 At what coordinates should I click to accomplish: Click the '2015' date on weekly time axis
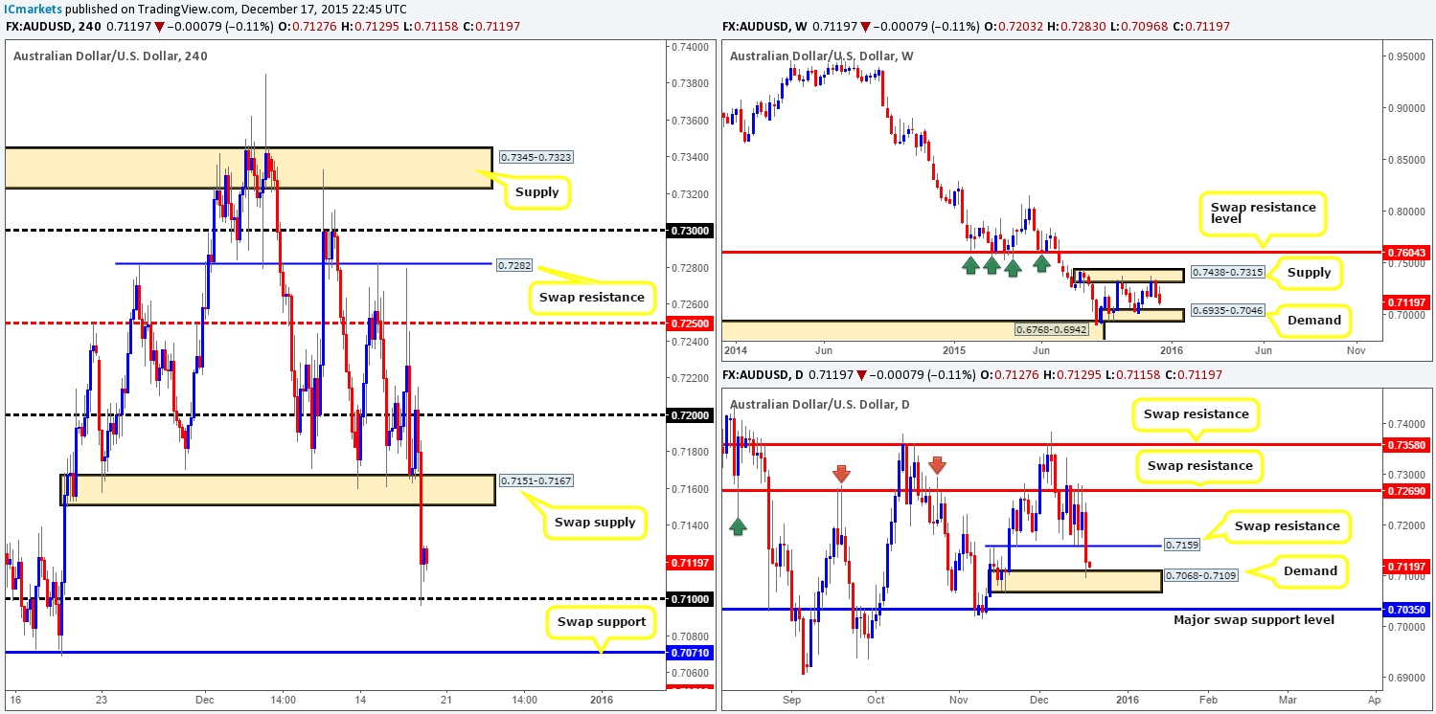952,351
